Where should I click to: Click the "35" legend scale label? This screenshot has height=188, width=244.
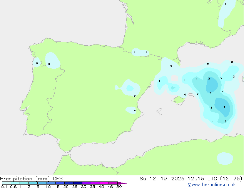point(92,186)
